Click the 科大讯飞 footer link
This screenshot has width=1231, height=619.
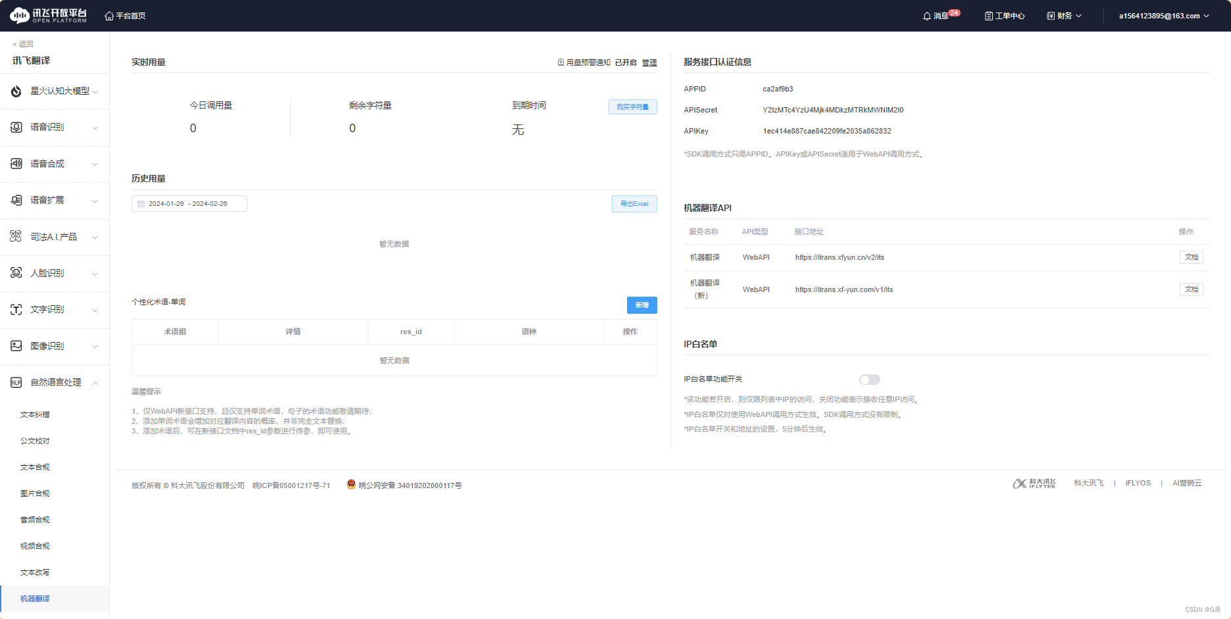[1089, 483]
